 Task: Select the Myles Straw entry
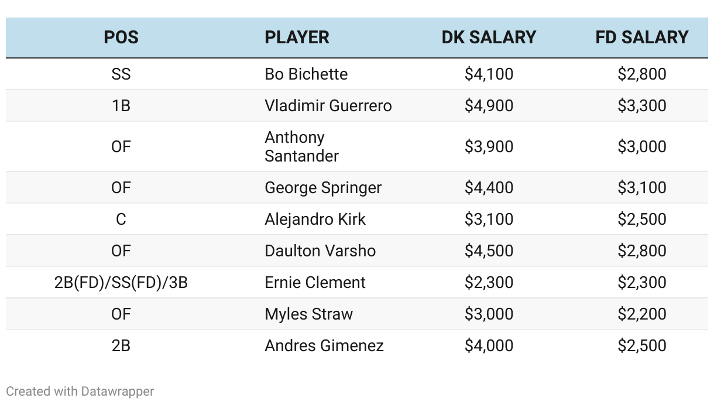tap(309, 314)
